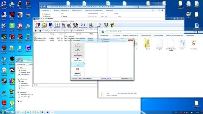Click WinRAR's Мастер (Wizard) toolbar icon
The height and width of the screenshot is (114, 203).
coord(75,26)
